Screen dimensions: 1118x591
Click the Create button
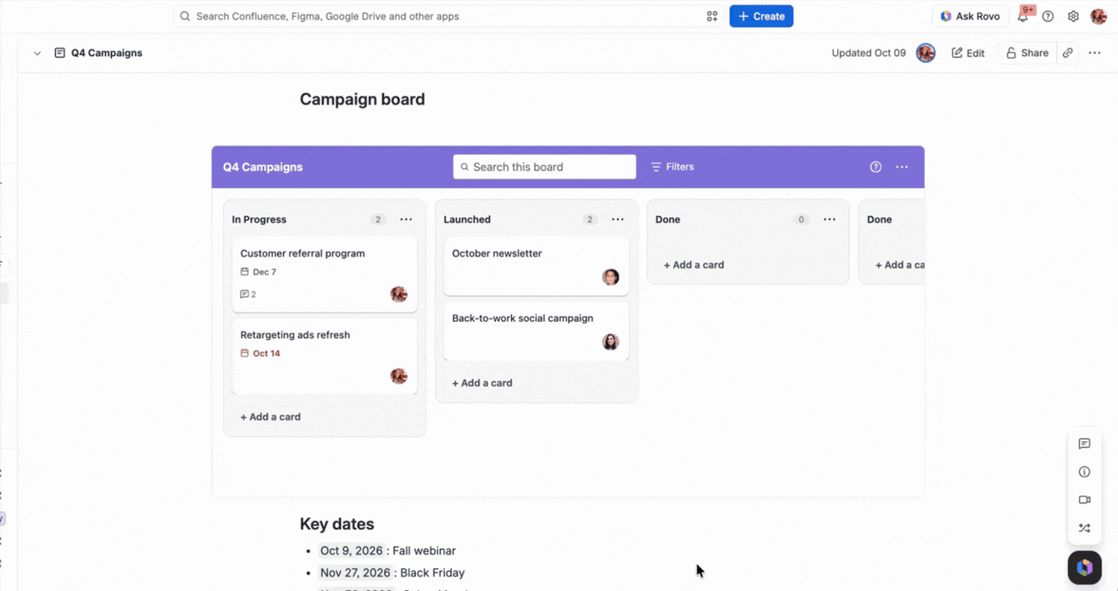point(761,16)
